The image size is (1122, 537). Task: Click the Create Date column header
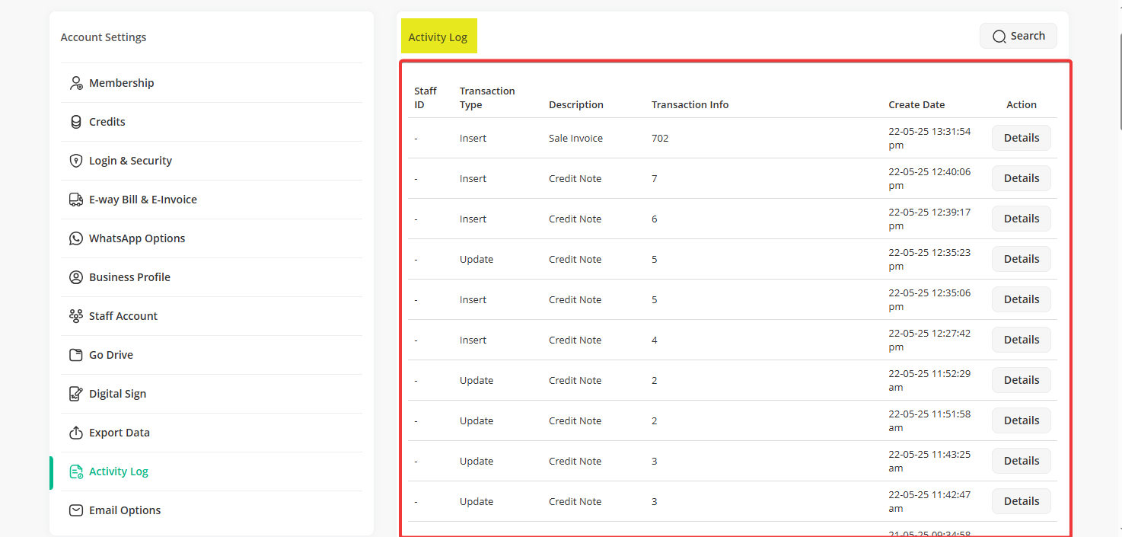point(916,105)
